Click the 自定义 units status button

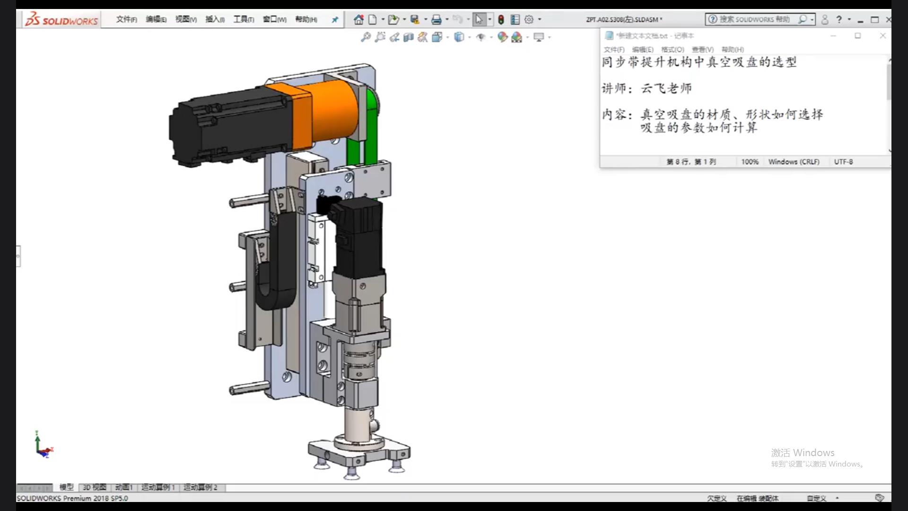pyautogui.click(x=817, y=498)
